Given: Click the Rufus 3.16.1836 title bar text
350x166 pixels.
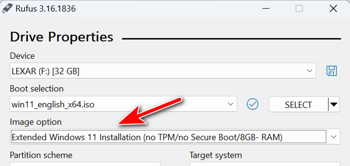Looking at the screenshot, I should point(45,9).
